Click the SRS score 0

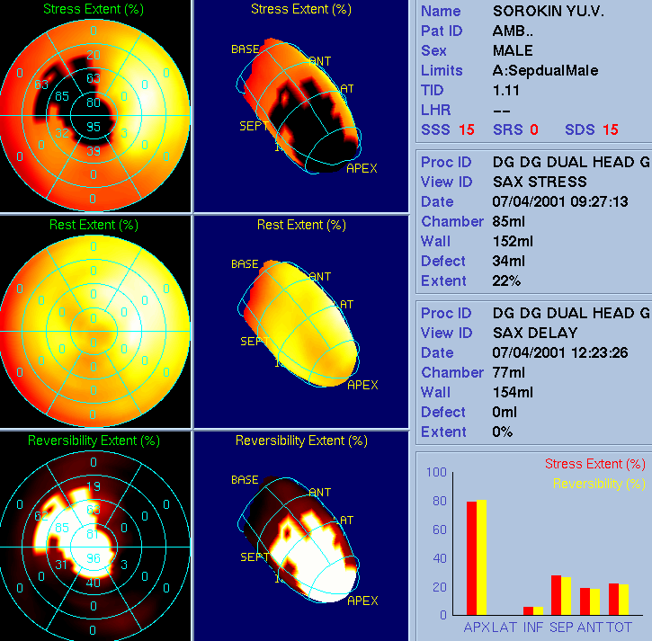click(534, 129)
